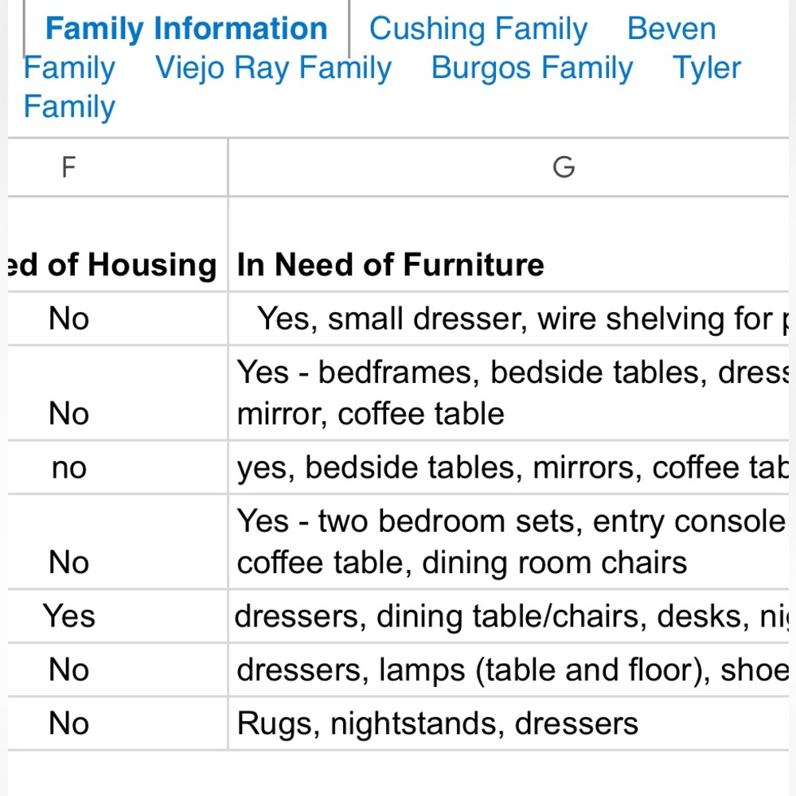Viewport: 796px width, 796px height.
Task: Select column F header
Action: click(x=118, y=167)
